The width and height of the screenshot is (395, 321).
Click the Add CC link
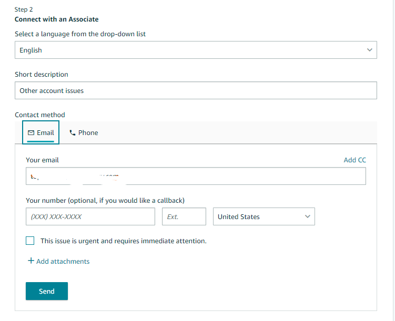click(355, 160)
